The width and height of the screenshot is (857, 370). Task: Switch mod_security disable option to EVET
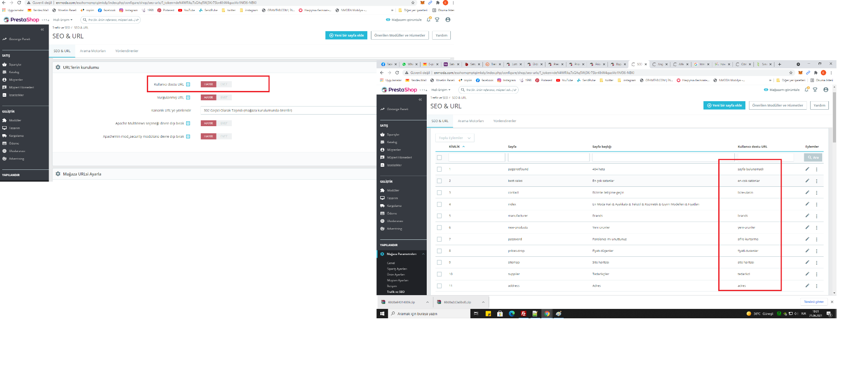224,136
